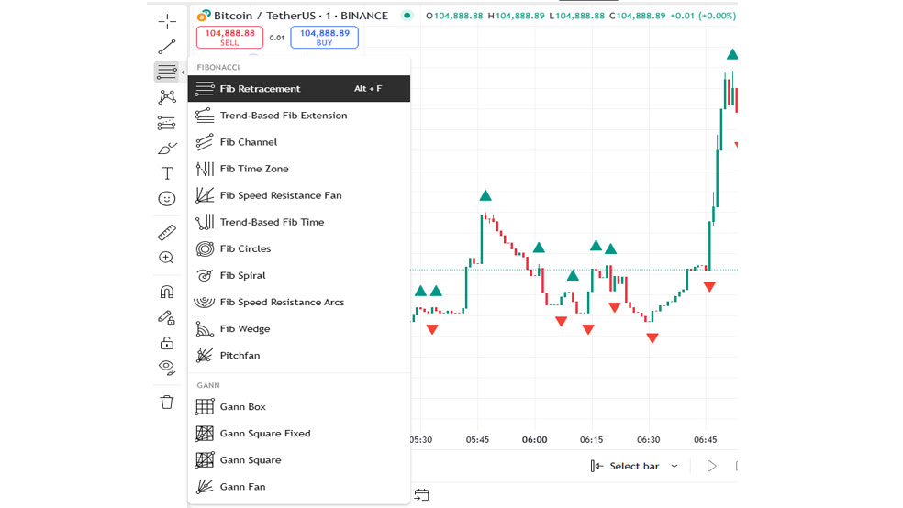Collapse the Fibonacci flyout arrow
Image resolution: width=903 pixels, height=508 pixels.
(184, 72)
